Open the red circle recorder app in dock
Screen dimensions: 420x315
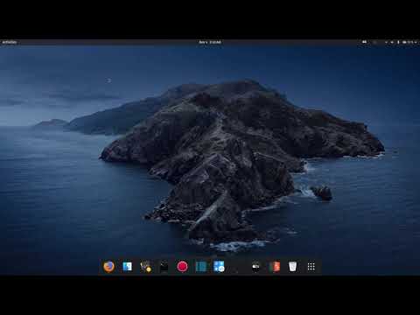point(182,267)
